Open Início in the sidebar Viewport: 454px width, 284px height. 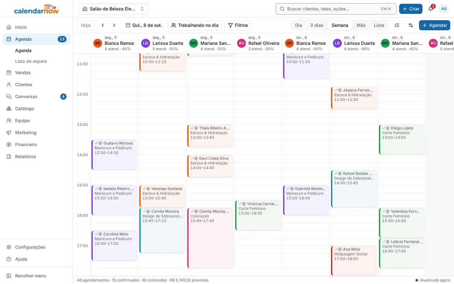(36, 27)
